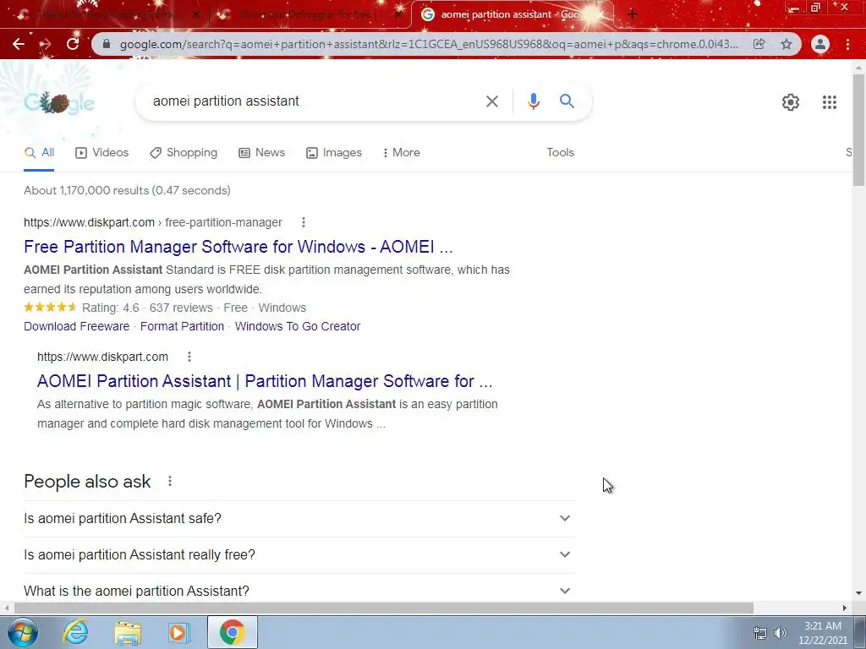Switch to Videos results
The height and width of the screenshot is (649, 866).
(x=101, y=152)
